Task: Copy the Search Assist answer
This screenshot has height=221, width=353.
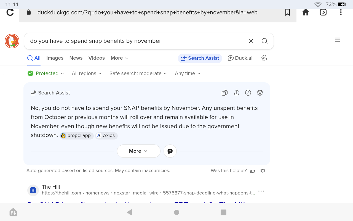Action: [x=224, y=93]
